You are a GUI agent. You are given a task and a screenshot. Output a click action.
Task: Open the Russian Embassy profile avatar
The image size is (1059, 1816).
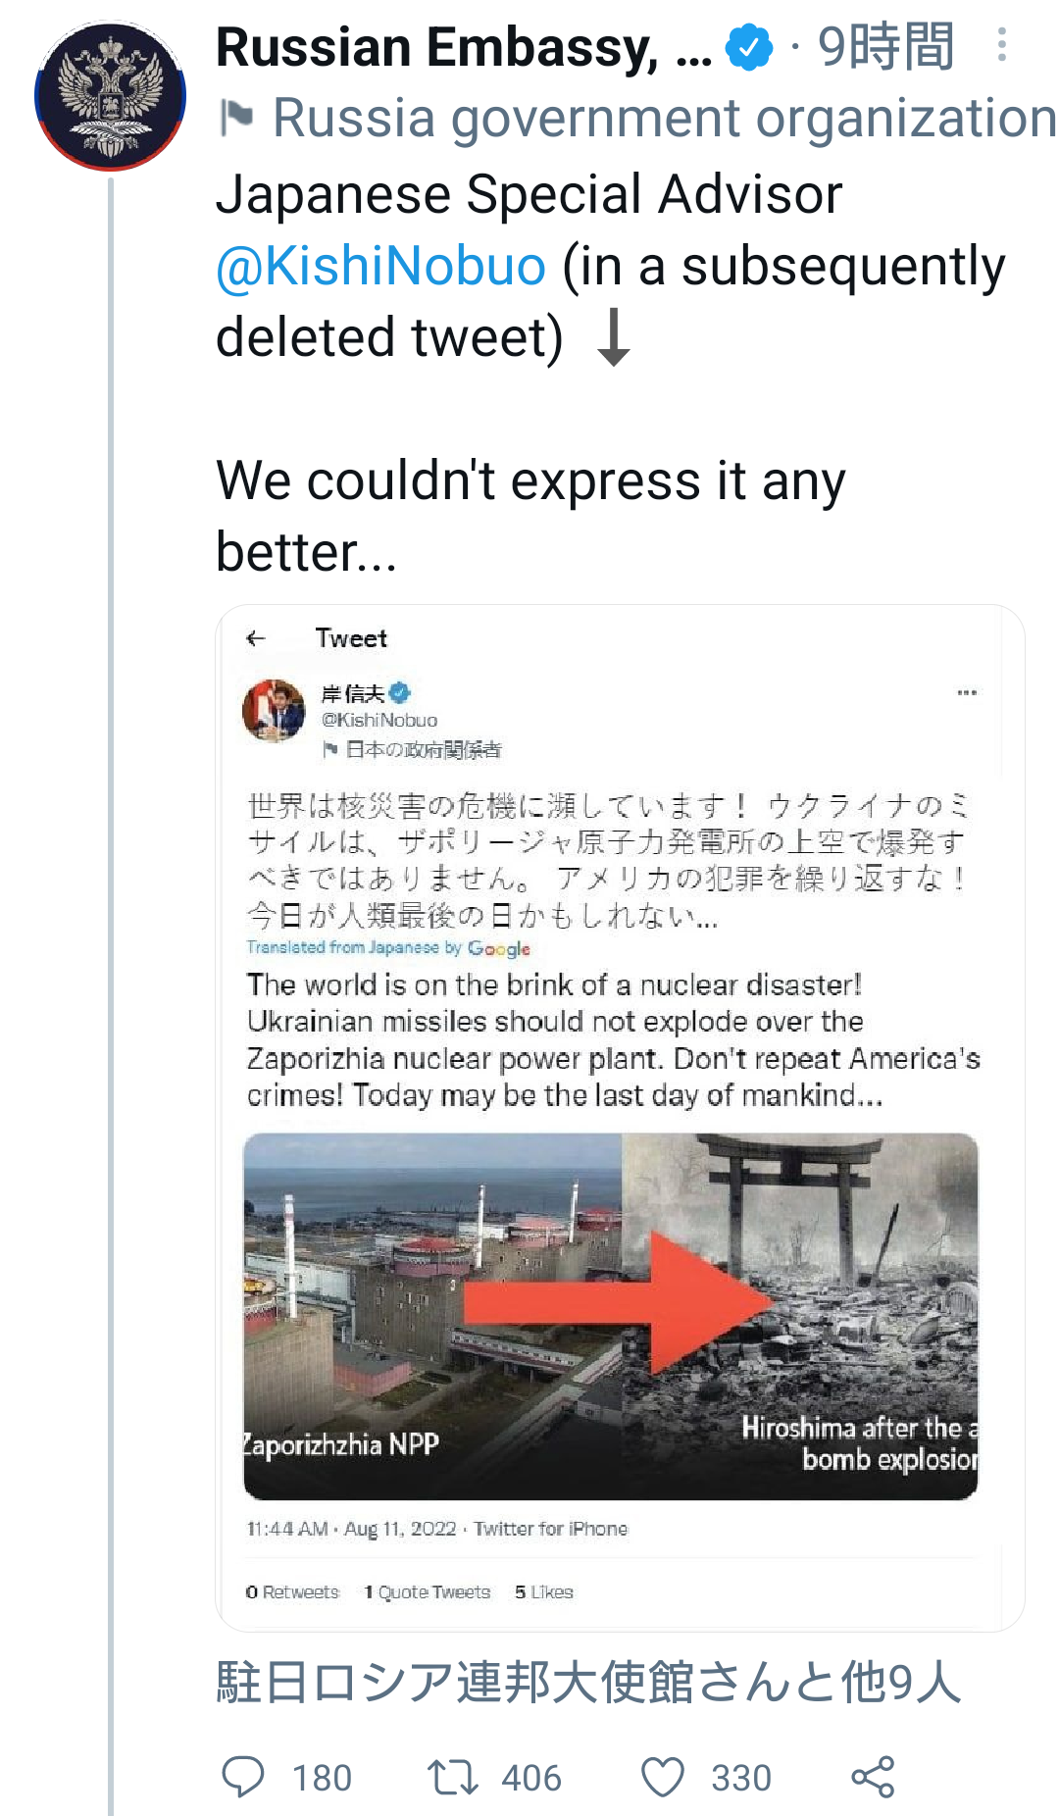tap(110, 96)
